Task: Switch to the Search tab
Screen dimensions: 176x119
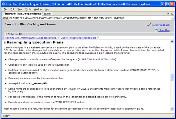Action: coord(47,14)
